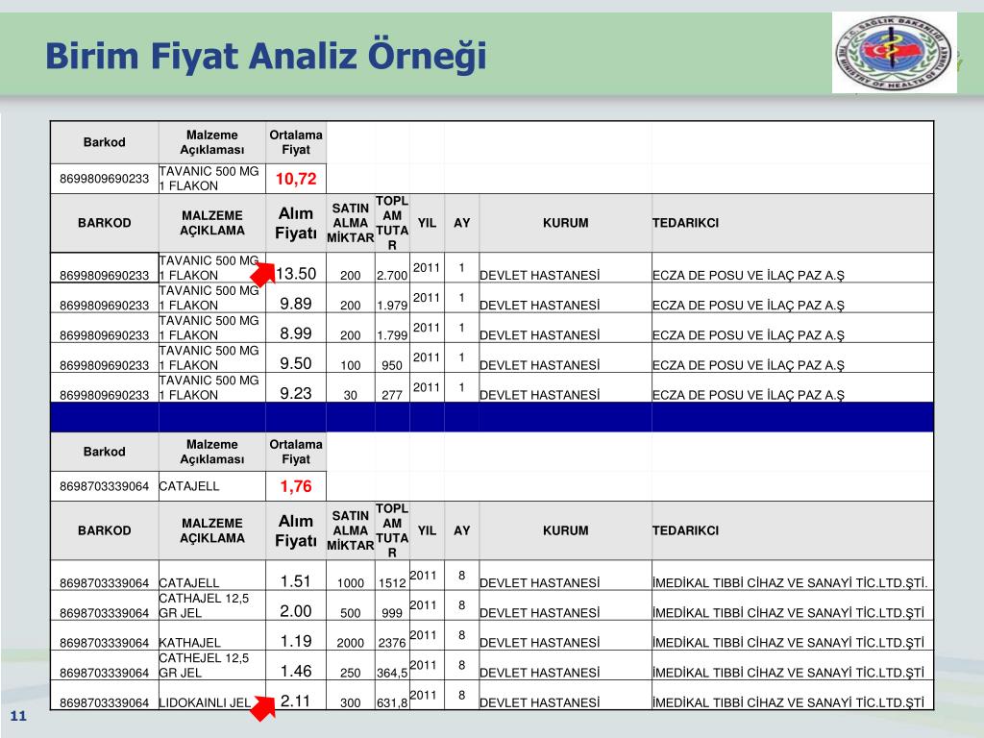Select barcode 8699809690233 in the 10,72 row
The width and height of the screenshot is (984, 738).
[x=105, y=179]
